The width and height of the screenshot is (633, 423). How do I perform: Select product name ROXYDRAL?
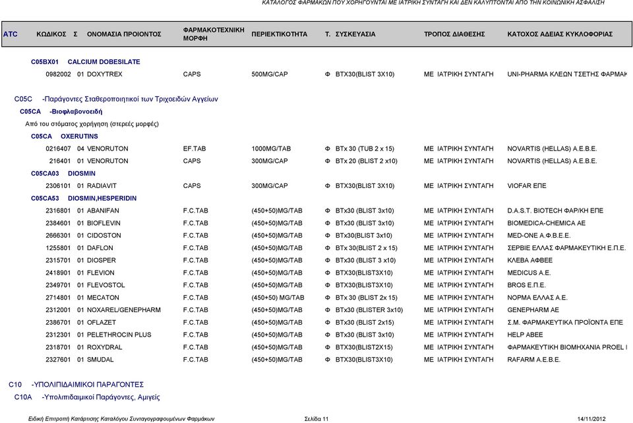(x=105, y=348)
